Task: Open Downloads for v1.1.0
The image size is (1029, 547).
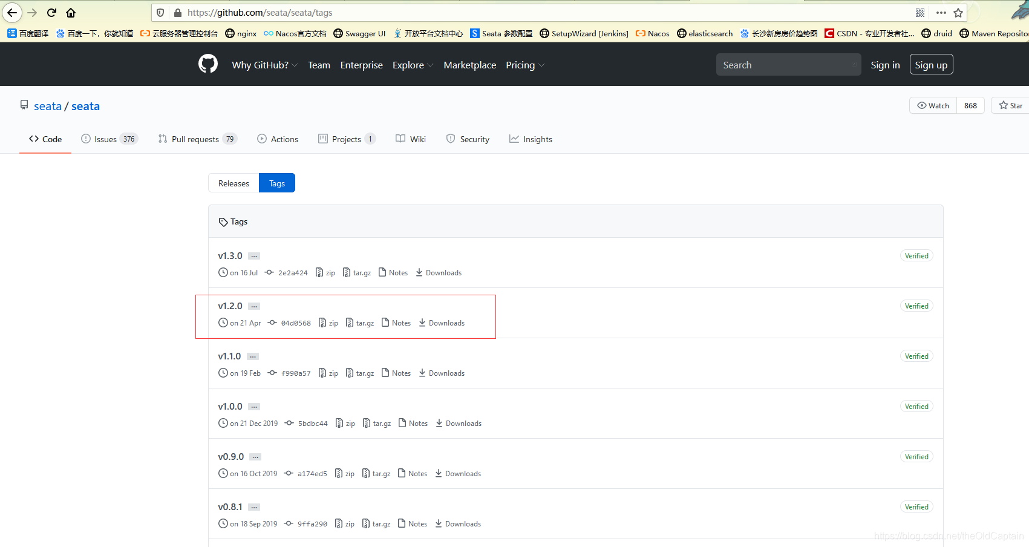Action: click(442, 373)
